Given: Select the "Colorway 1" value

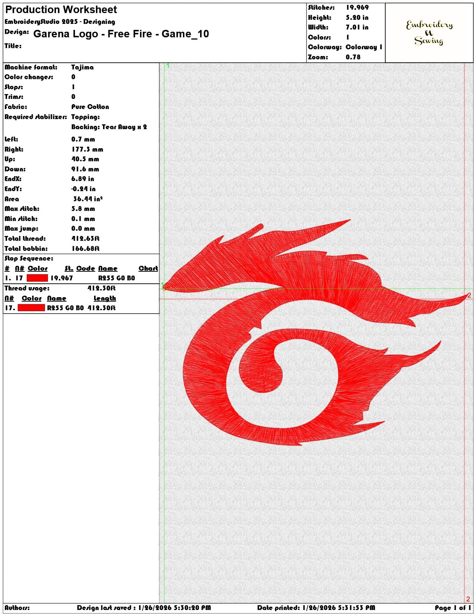Looking at the screenshot, I should pyautogui.click(x=364, y=47).
